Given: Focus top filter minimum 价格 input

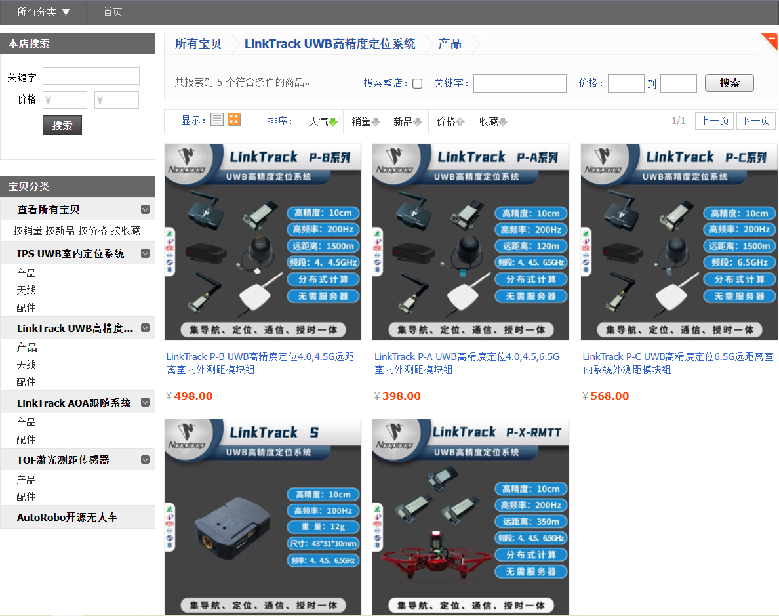Looking at the screenshot, I should pyautogui.click(x=626, y=83).
